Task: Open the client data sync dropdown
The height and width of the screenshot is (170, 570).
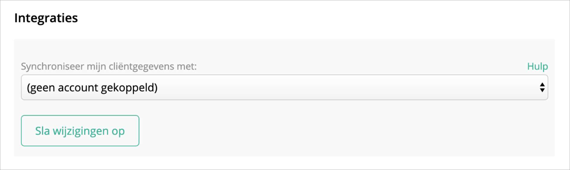Action: [284, 88]
